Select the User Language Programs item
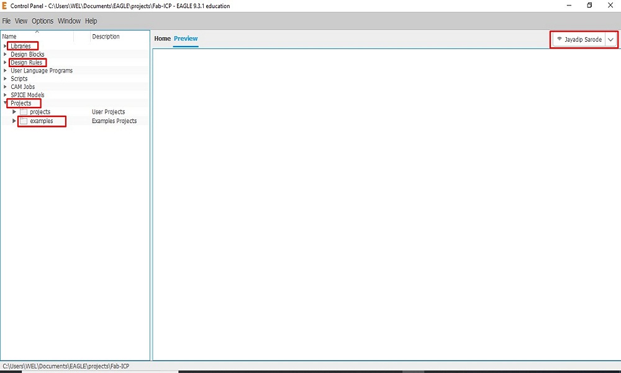The image size is (621, 373). click(x=42, y=70)
